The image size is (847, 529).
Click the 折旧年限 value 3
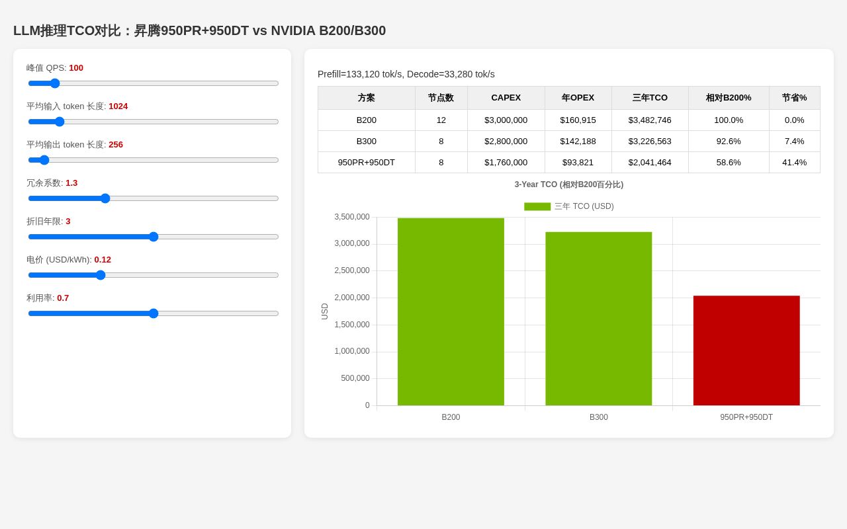[x=68, y=221]
